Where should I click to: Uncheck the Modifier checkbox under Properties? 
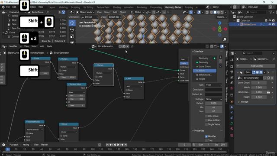[x=206, y=136]
